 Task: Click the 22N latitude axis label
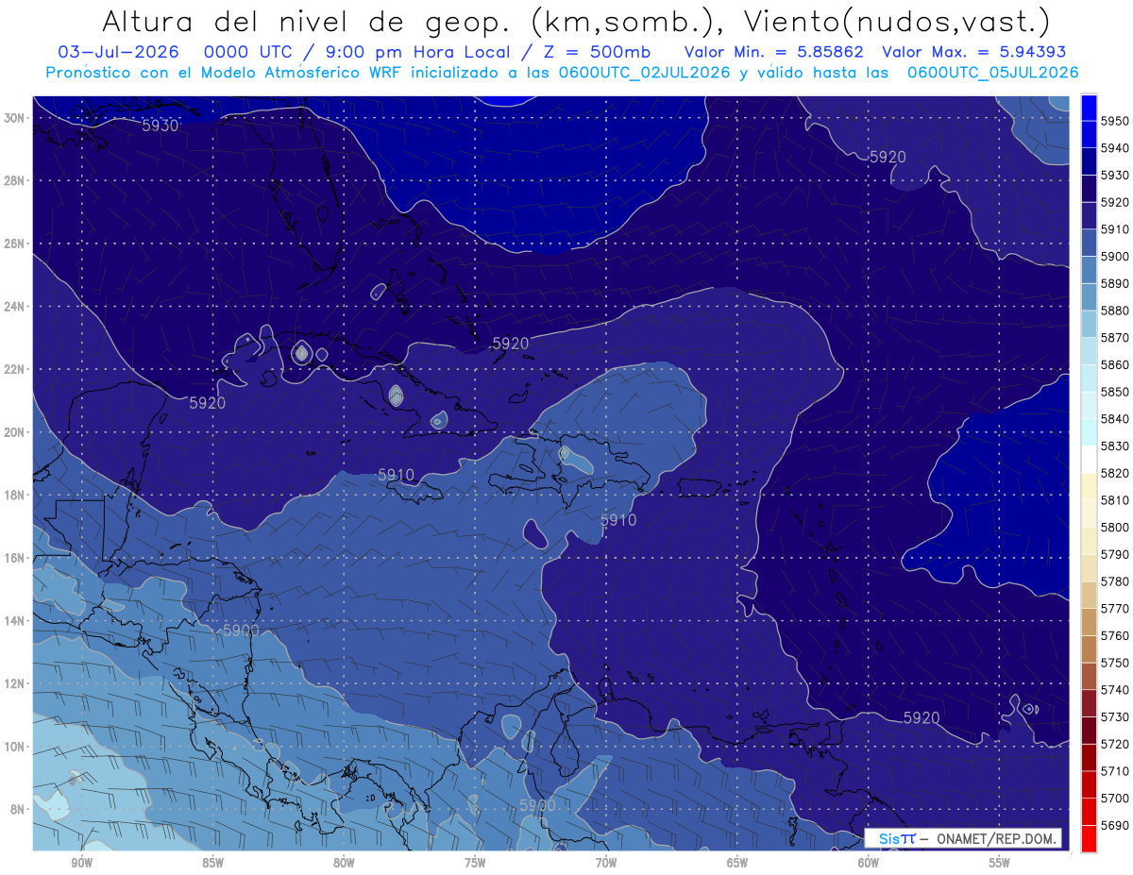click(x=14, y=369)
